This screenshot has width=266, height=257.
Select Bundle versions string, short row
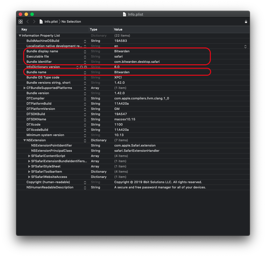coord(48,83)
